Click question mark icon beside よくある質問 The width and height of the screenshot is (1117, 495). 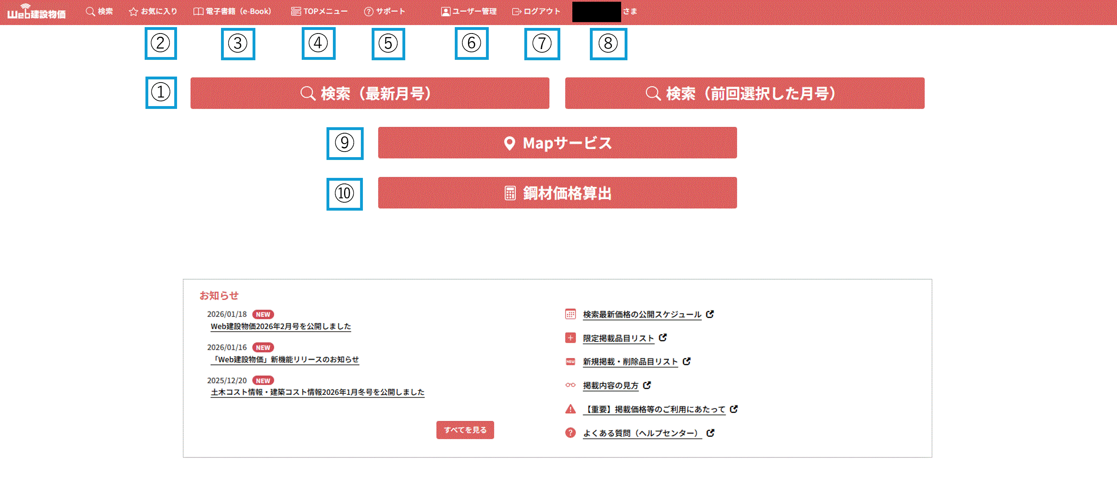[570, 433]
